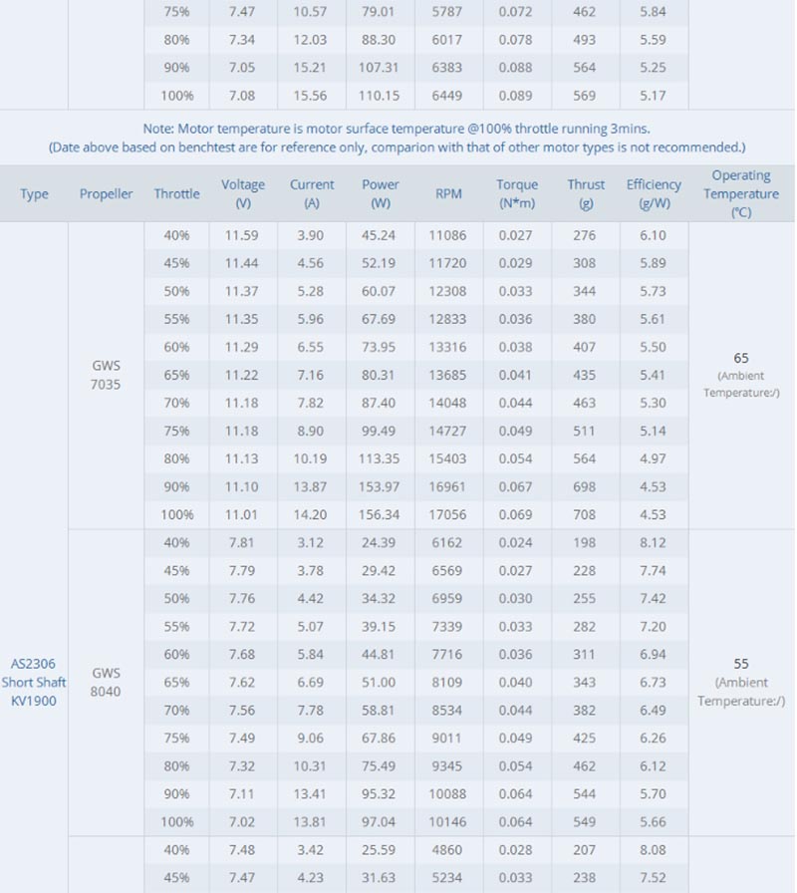797x893 pixels.
Task: Click the RPM value 17056
Action: (447, 514)
